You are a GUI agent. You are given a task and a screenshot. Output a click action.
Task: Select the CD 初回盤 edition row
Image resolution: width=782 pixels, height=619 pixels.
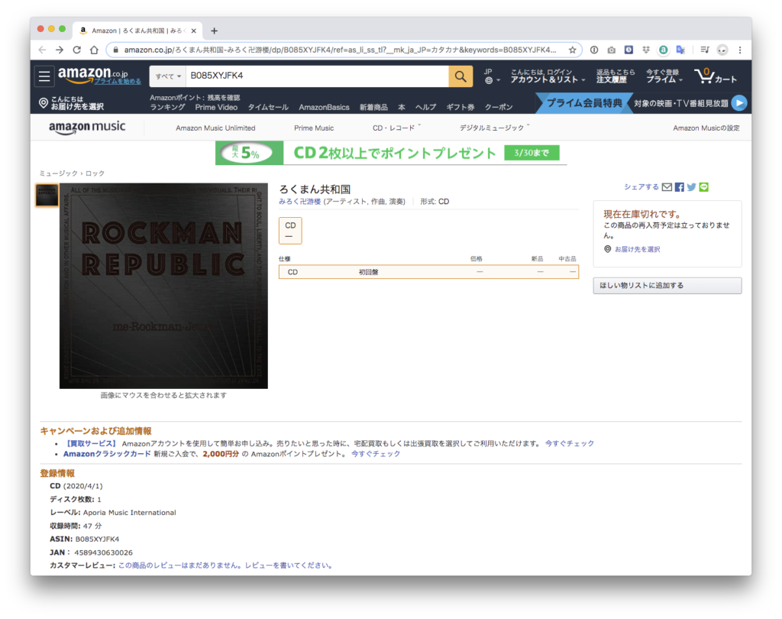tap(428, 272)
